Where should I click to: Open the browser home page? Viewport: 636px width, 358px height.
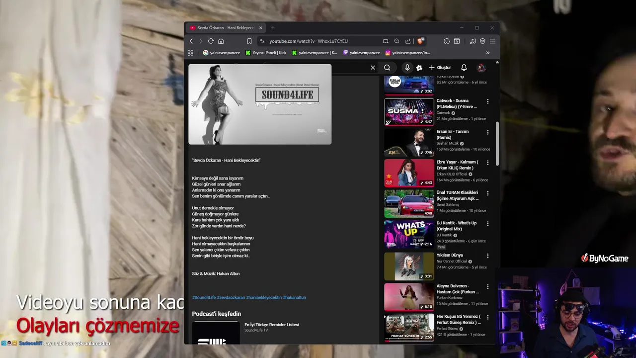pyautogui.click(x=221, y=41)
